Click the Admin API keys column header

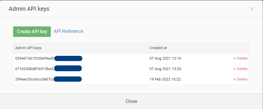pos(28,48)
